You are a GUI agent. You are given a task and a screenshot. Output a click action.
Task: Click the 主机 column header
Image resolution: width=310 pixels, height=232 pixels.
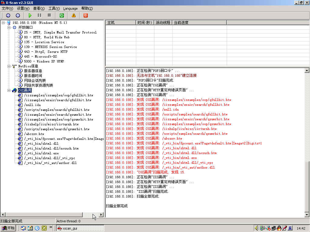(120, 22)
